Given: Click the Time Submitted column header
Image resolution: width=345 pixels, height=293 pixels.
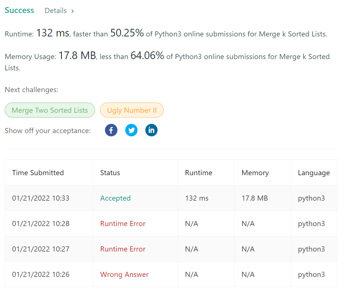Looking at the screenshot, I should tap(38, 173).
